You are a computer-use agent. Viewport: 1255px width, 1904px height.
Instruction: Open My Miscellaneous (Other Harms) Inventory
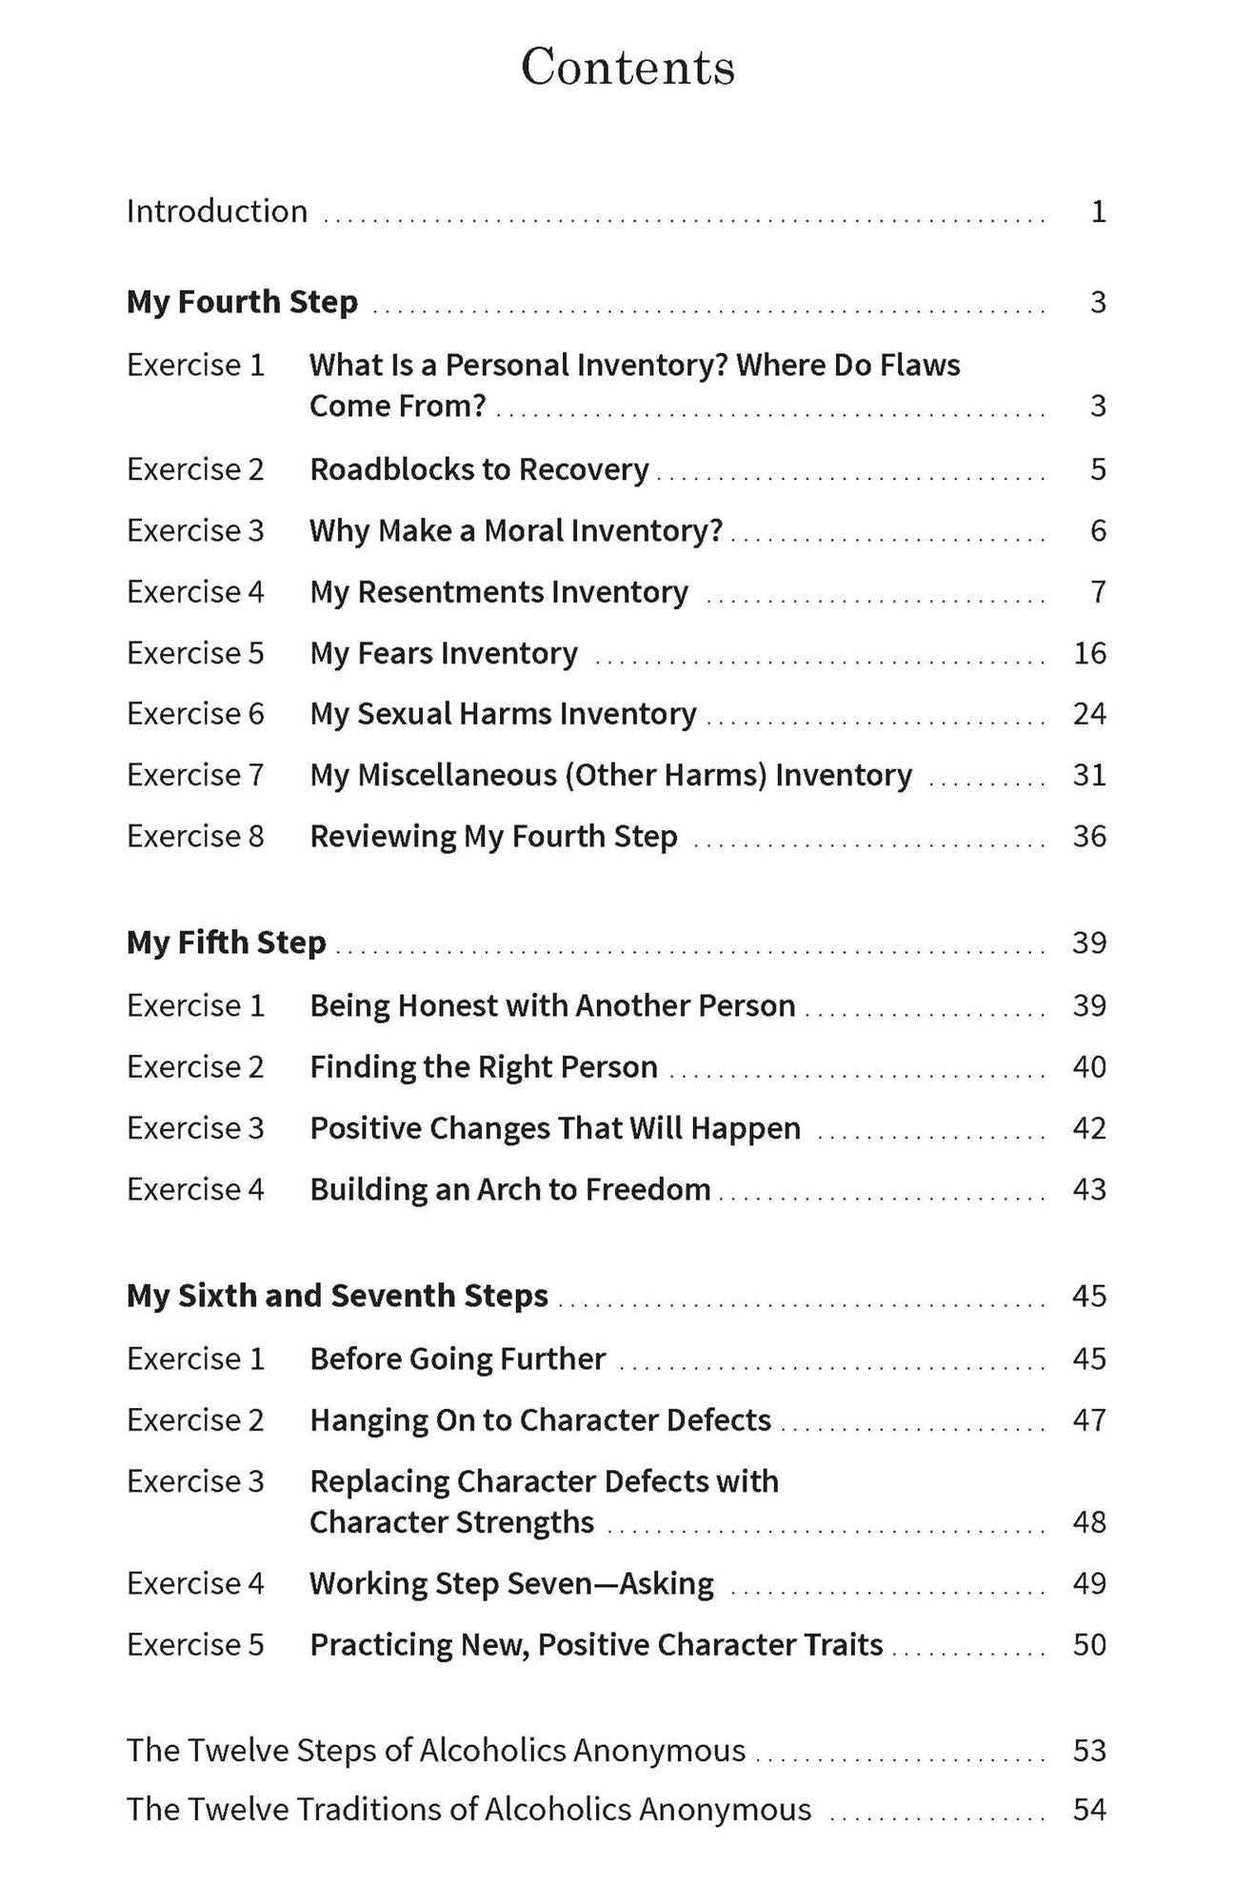click(610, 775)
